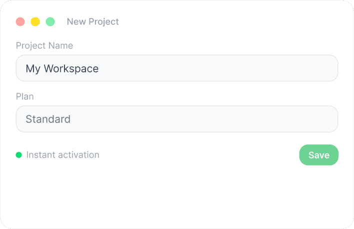The image size is (354, 229).
Task: Click the word Name in field label
Action: [62, 45]
